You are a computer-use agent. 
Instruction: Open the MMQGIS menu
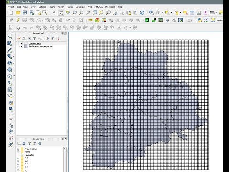99,7
